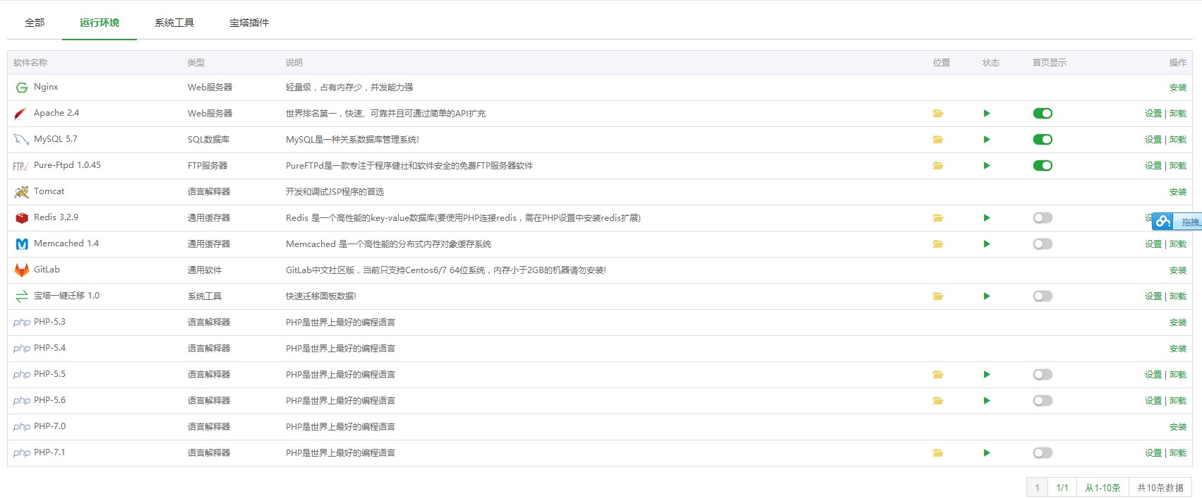Uninstall PHP-5.5 via 卸载 link
1202x499 pixels.
click(1178, 375)
